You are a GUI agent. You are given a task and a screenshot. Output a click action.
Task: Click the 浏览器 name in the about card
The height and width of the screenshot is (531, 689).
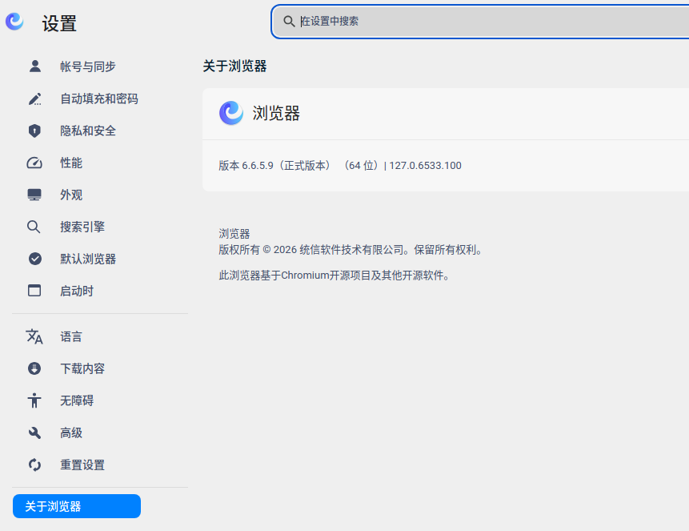(x=276, y=113)
